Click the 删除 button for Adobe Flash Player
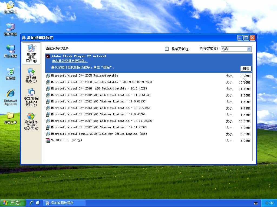This screenshot has height=207, width=277. [246, 69]
